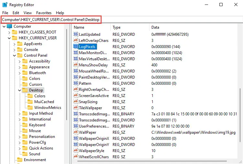Collapse the Desktop key
Image resolution: width=243 pixels, height=164 pixels.
[x=19, y=90]
